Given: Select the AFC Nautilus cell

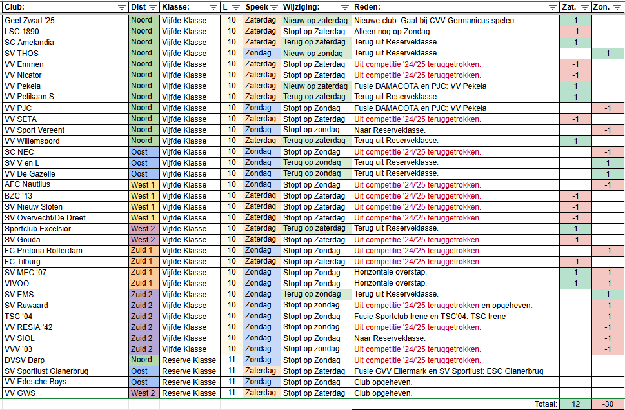Looking at the screenshot, I should [x=65, y=184].
